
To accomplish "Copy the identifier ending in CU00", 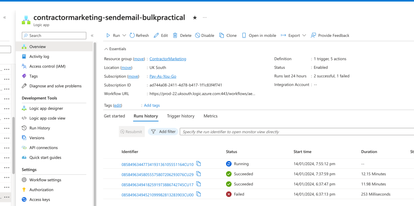I will coord(199,194).
